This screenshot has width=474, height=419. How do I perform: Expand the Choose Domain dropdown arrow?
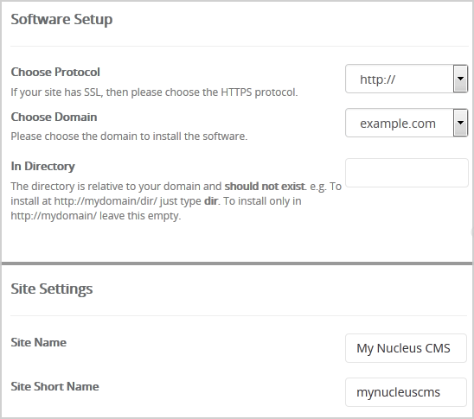[x=460, y=123]
